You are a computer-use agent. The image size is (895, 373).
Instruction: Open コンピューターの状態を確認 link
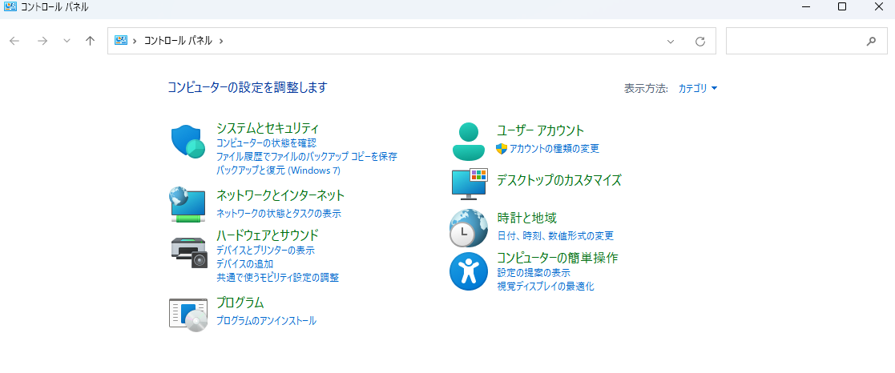[x=266, y=142]
